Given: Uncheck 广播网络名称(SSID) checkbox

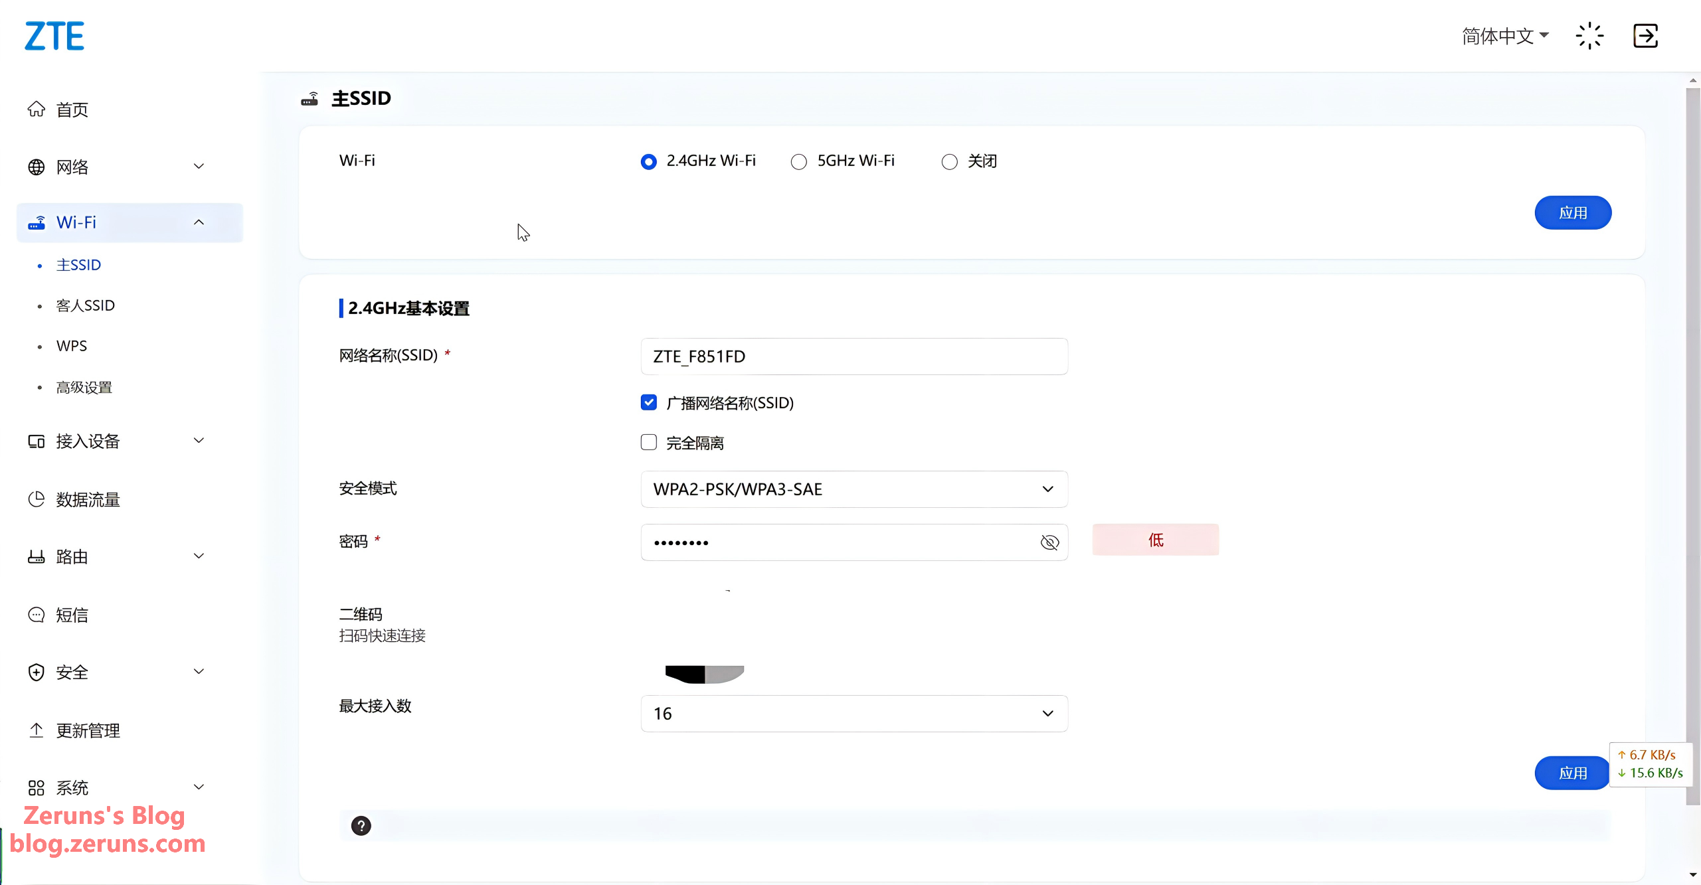Looking at the screenshot, I should coord(649,403).
